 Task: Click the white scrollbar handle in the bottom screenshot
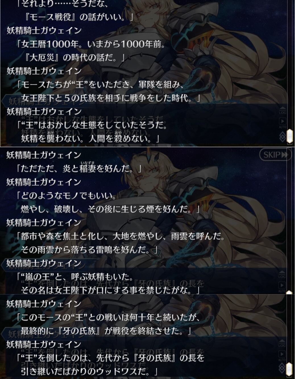[x=289, y=369]
